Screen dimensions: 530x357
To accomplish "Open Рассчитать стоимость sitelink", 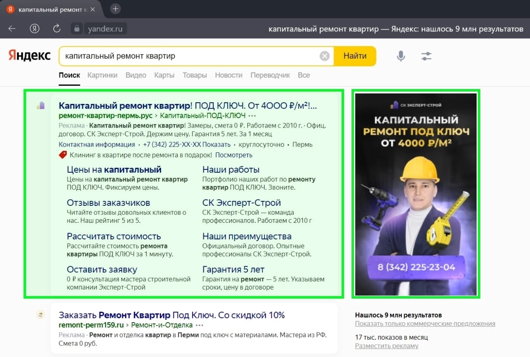I will click(114, 236).
